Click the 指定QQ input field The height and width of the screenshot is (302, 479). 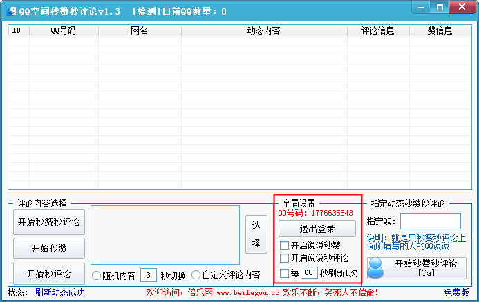[x=431, y=221]
